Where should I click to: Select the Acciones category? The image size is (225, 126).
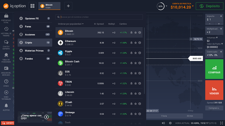point(35,35)
